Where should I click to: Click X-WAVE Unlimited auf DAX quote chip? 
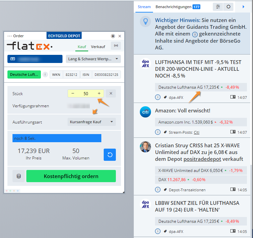tap(201, 171)
